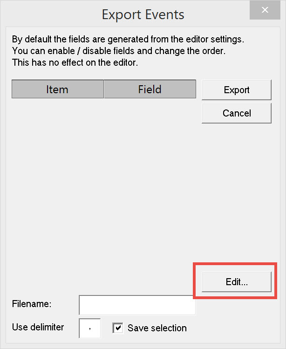Click the Use delimiter label
Viewport: 286px width, 349px height.
[38, 327]
